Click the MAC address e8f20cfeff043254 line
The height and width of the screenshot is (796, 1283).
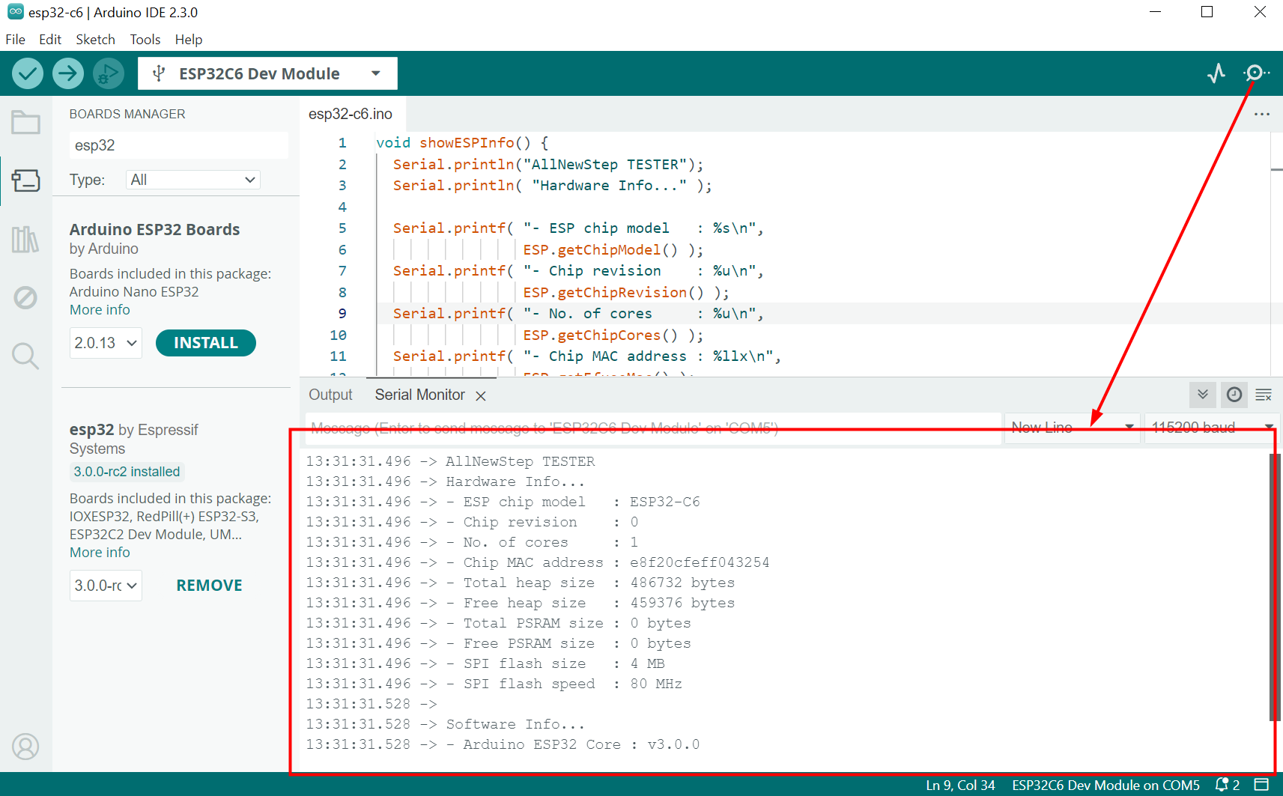pos(538,562)
